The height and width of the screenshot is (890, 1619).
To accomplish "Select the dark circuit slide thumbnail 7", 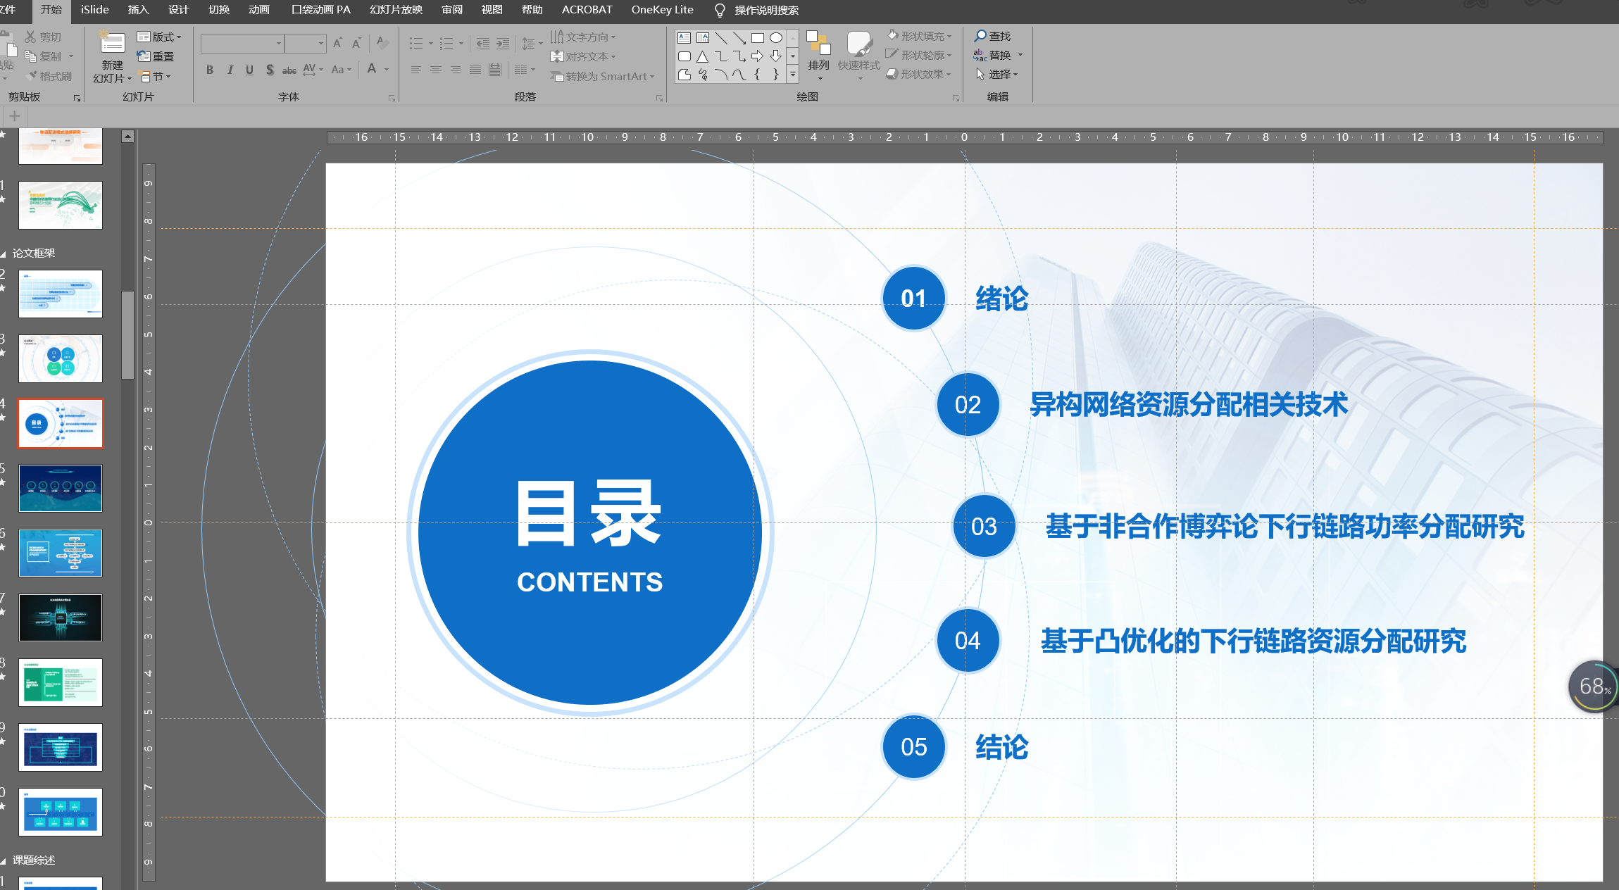I will [x=61, y=618].
